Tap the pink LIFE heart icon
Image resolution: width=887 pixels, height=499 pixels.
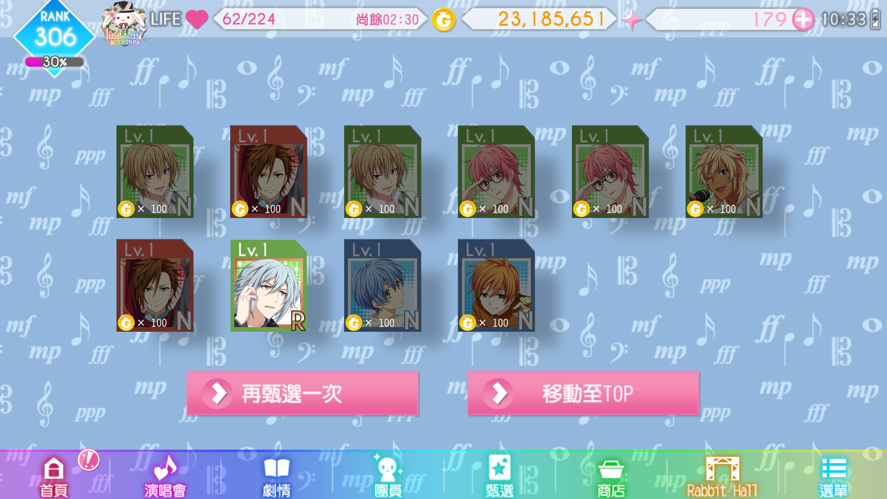197,19
